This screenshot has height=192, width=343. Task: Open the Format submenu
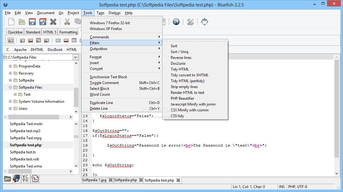point(122,57)
